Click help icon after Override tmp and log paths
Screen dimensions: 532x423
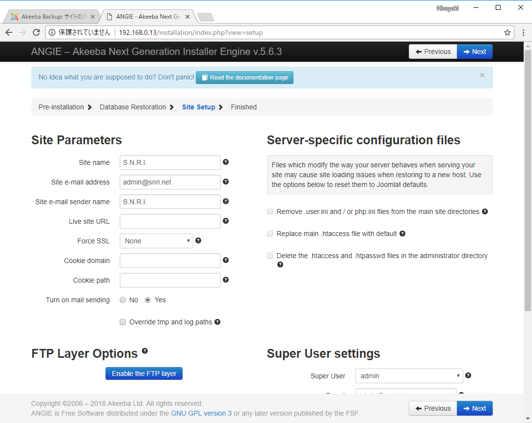pos(217,322)
